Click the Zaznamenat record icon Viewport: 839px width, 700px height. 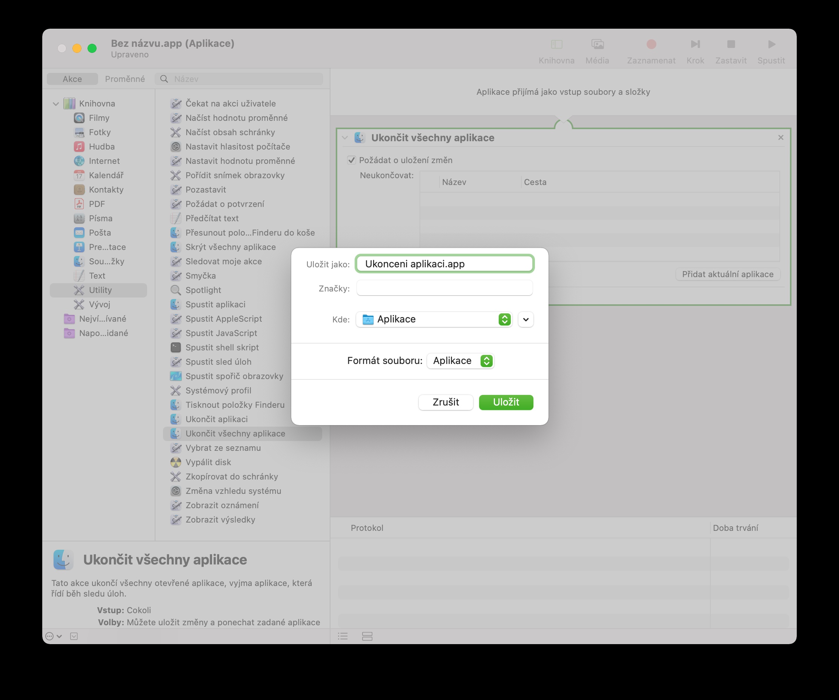651,45
